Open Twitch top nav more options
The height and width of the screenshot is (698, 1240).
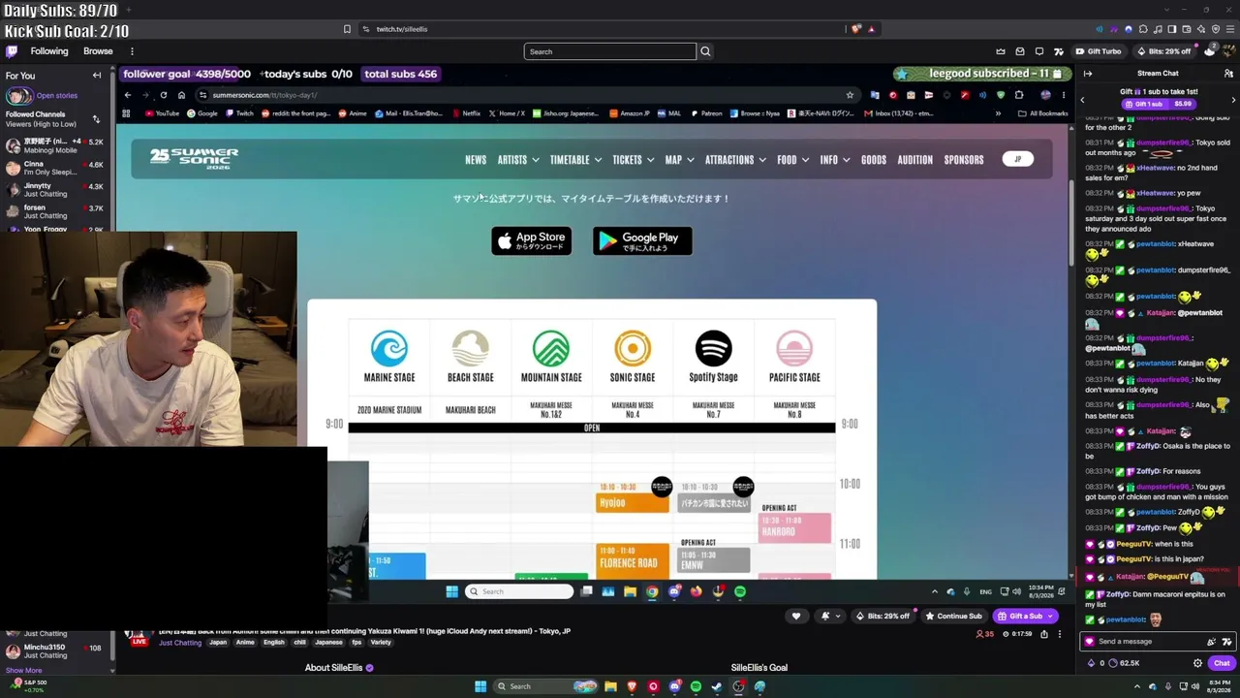[132, 51]
